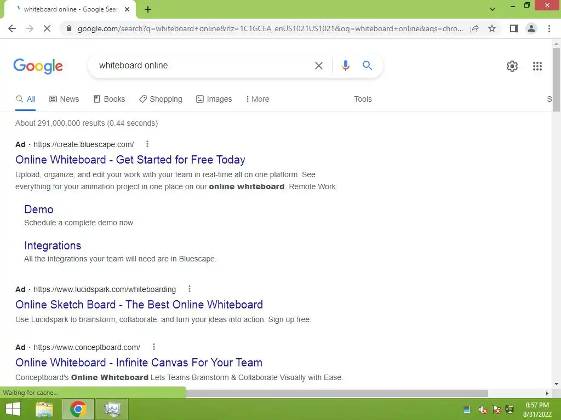
Task: Open Google search settings gear
Action: point(512,66)
